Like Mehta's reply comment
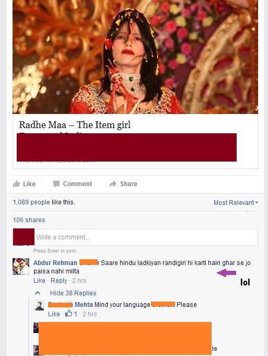268x356 pixels. pos(54,314)
